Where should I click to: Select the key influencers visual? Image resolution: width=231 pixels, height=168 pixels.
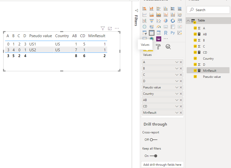click(x=180, y=33)
